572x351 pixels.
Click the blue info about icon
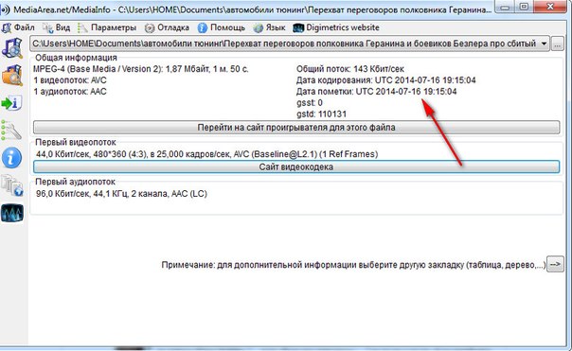pyautogui.click(x=12, y=158)
